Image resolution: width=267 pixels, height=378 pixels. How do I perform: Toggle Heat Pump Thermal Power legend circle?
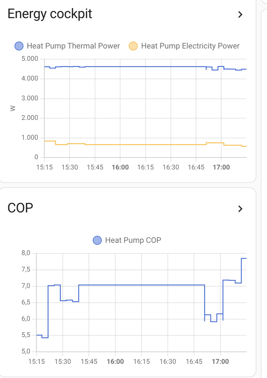pos(19,46)
